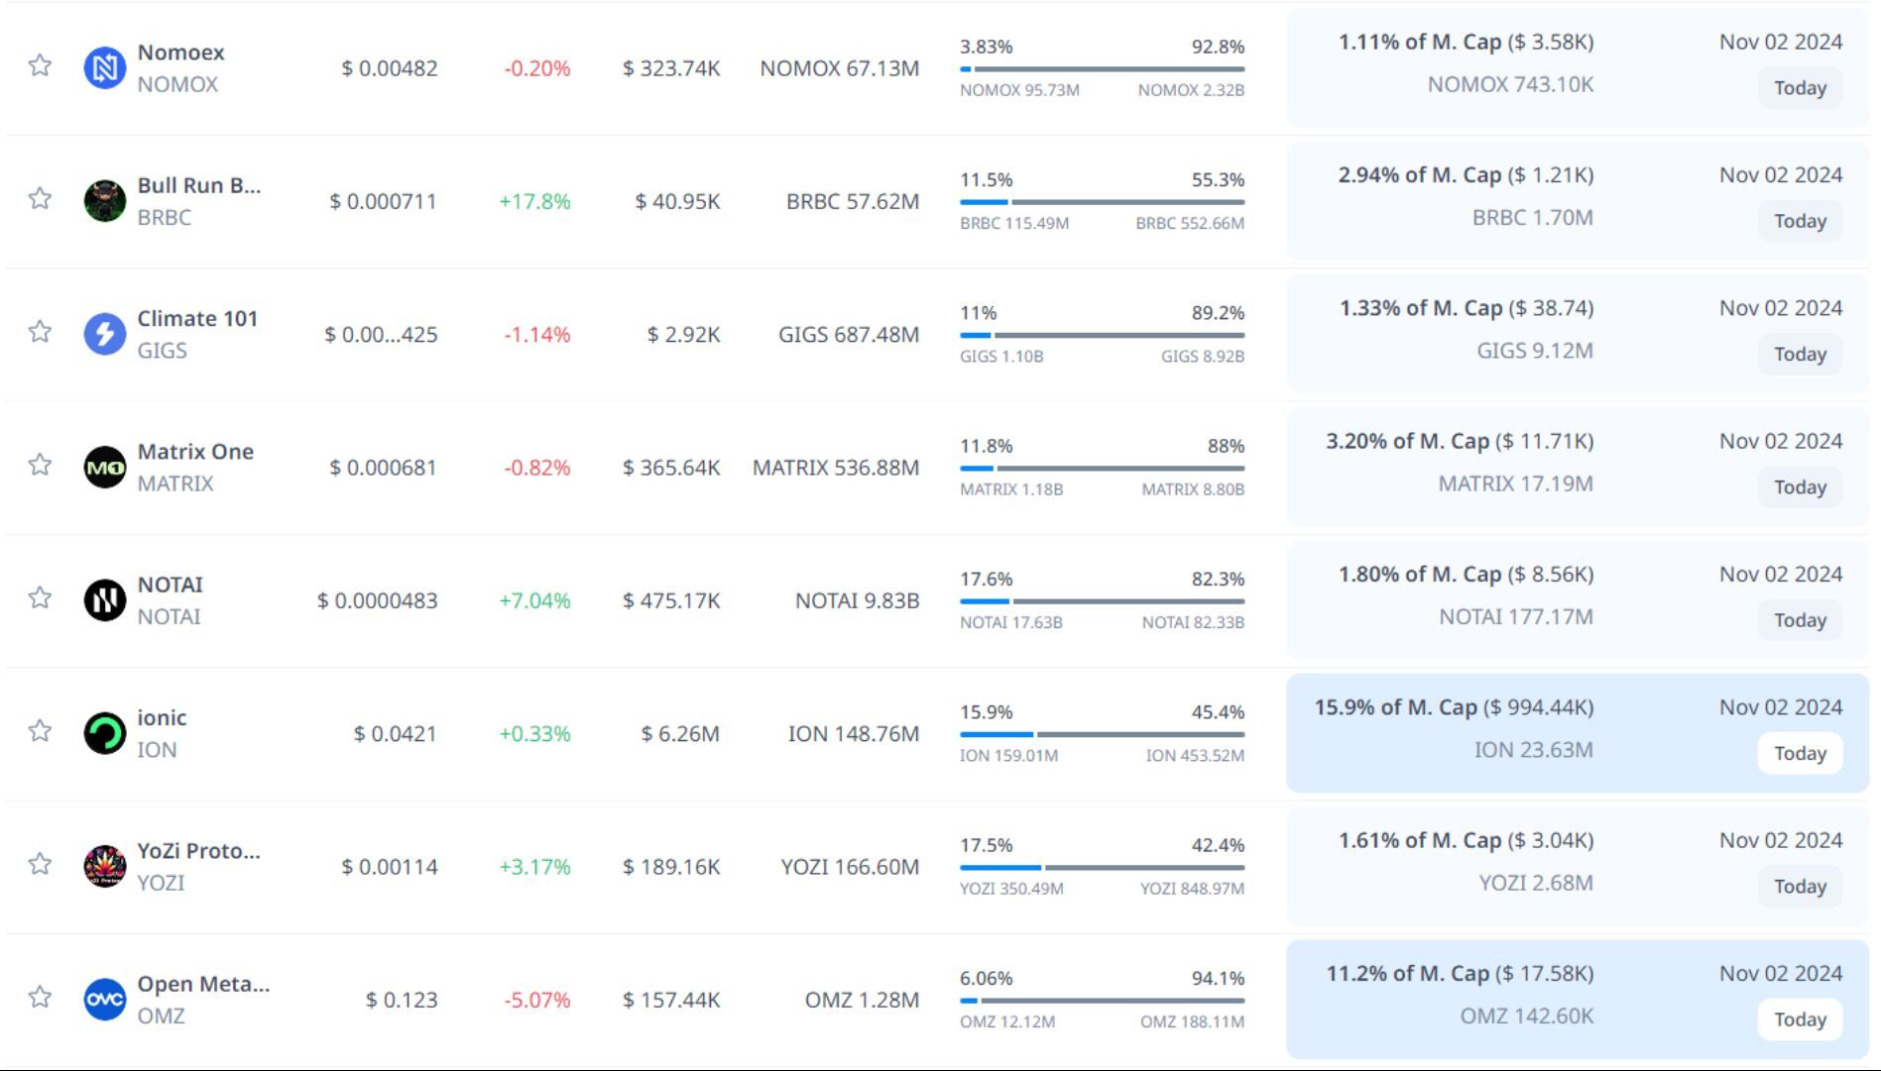Star the Open Meta OMZ row
Screen dimensions: 1881x1071
pos(40,997)
